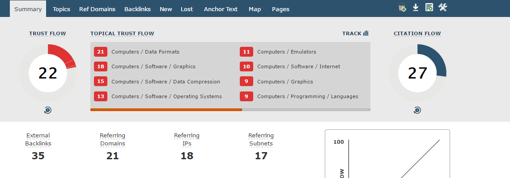Image resolution: width=510 pixels, height=178 pixels.
Task: Select Computers / Emulators topic
Action: tap(287, 52)
